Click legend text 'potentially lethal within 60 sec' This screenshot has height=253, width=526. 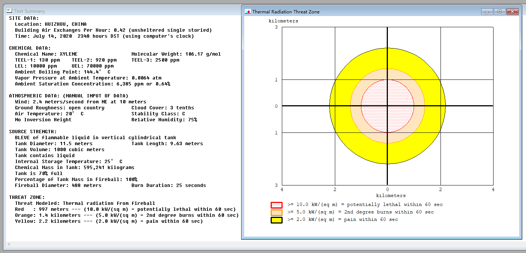pyautogui.click(x=393, y=204)
